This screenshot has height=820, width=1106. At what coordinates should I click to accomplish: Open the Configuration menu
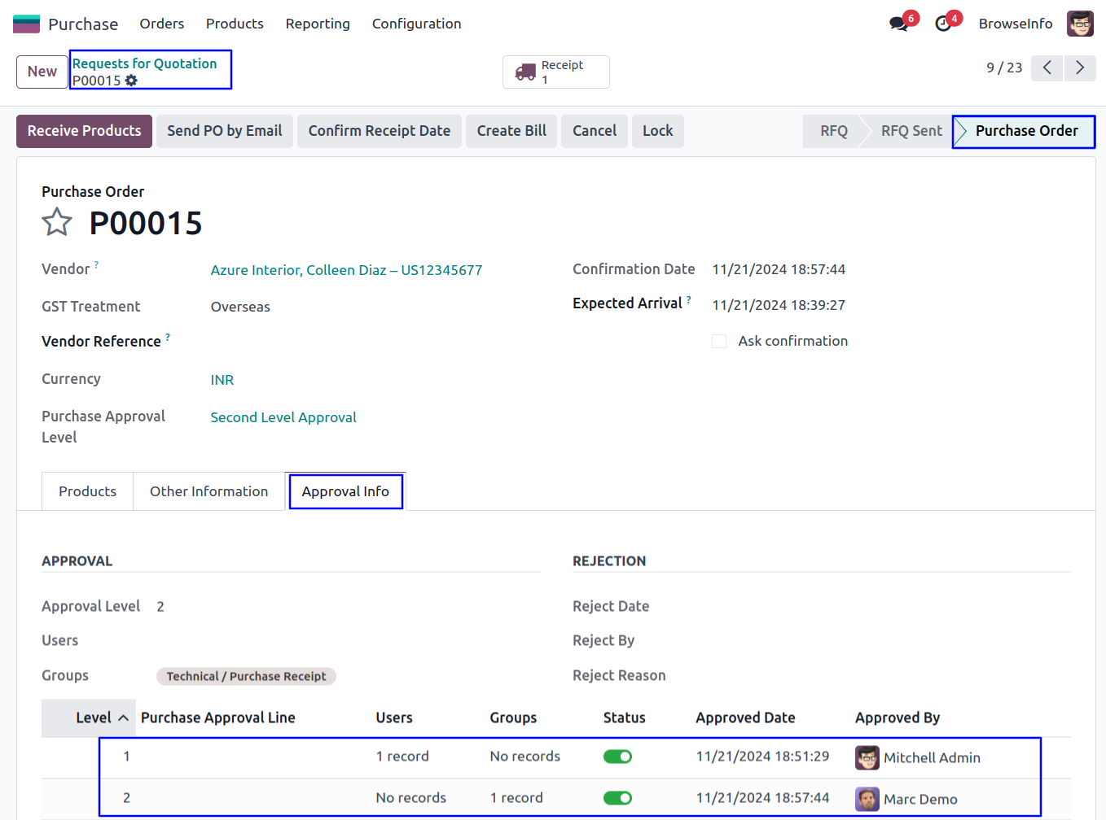(416, 24)
